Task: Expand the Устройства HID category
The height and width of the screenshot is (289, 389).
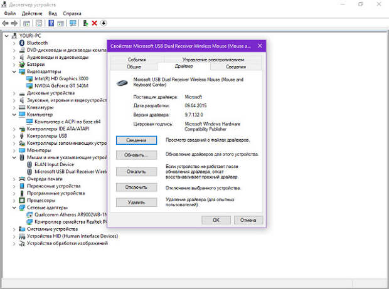Action: (14, 236)
